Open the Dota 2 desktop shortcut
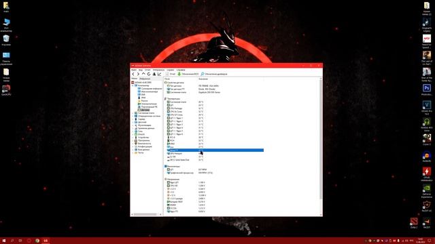This screenshot has width=435, height=244. pyautogui.click(x=414, y=223)
